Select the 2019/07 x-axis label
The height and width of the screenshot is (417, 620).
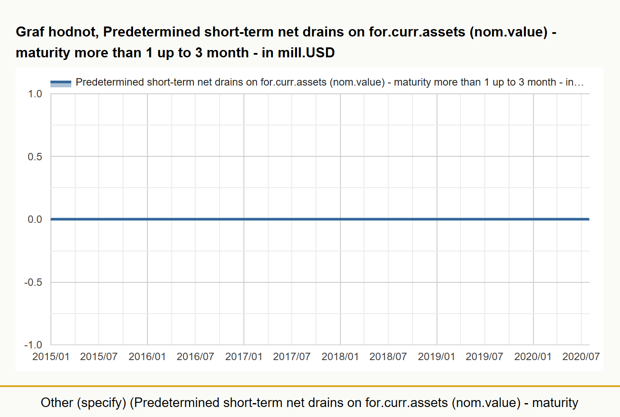pos(484,357)
